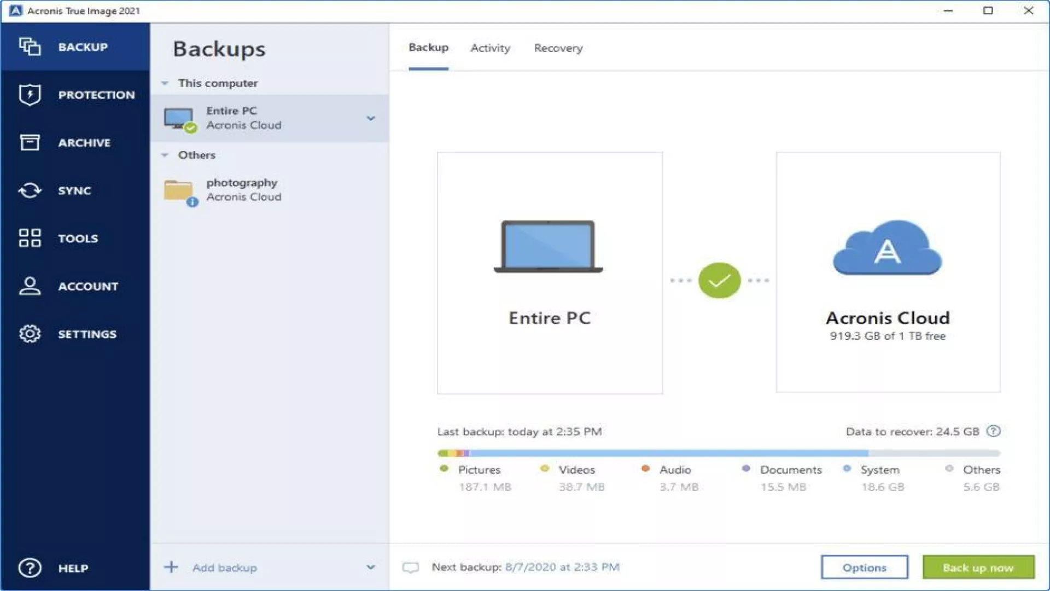The height and width of the screenshot is (591, 1050).
Task: Open the Add backup dropdown arrow
Action: tap(370, 567)
